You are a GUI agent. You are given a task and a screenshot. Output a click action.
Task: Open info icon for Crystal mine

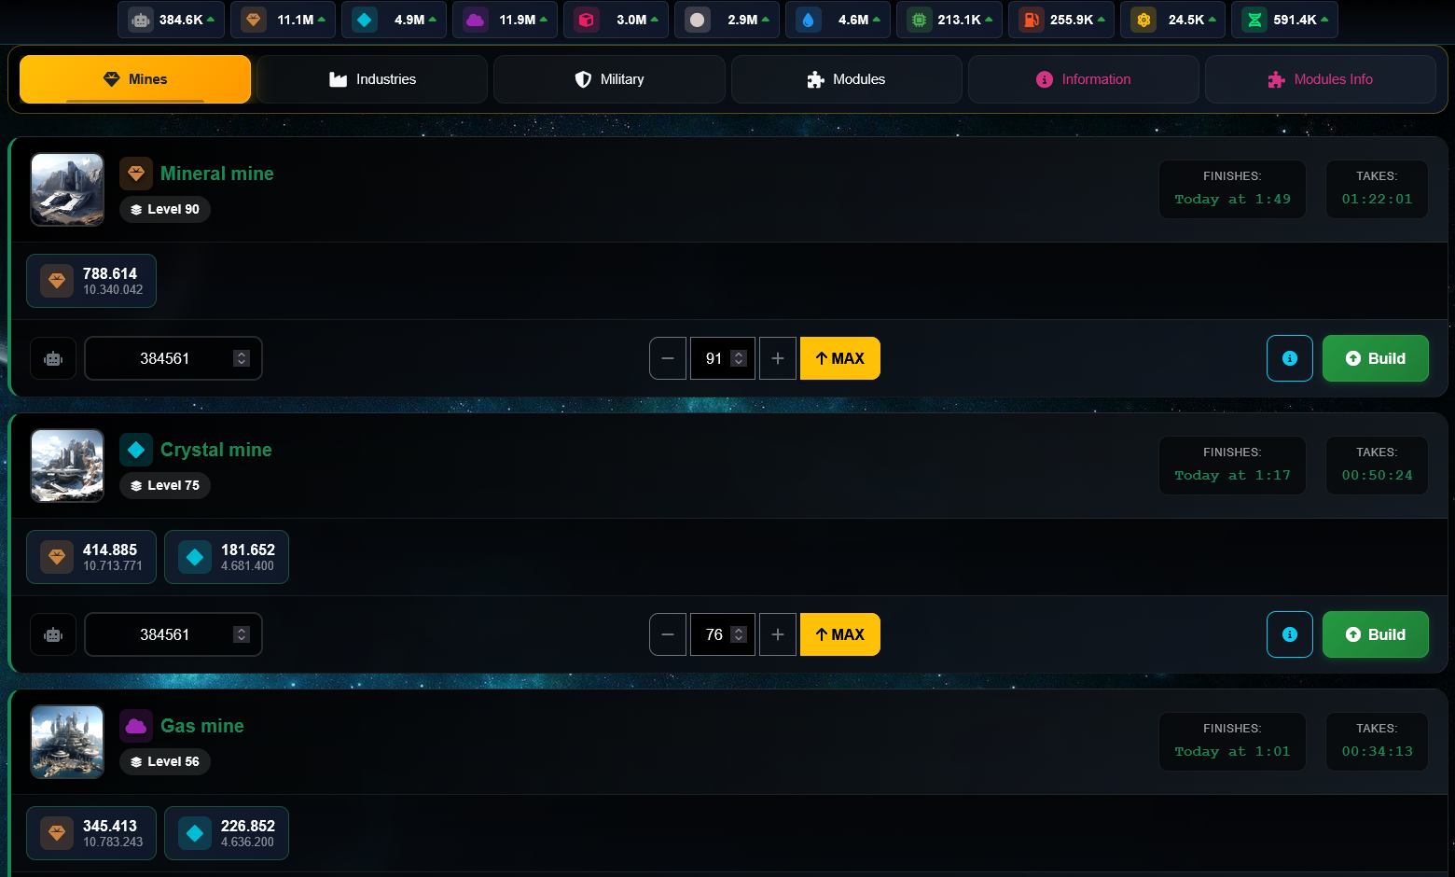pos(1289,634)
